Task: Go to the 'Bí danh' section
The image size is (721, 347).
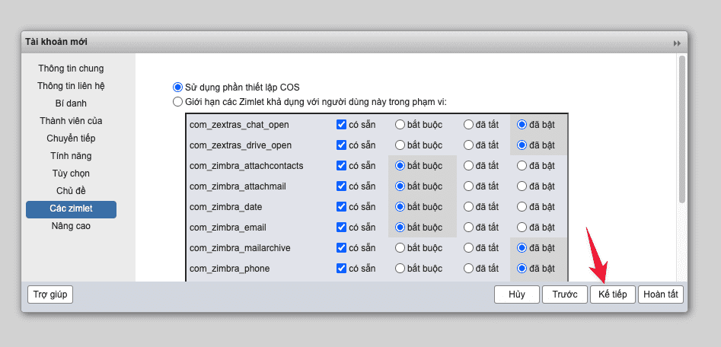Action: coord(71,103)
